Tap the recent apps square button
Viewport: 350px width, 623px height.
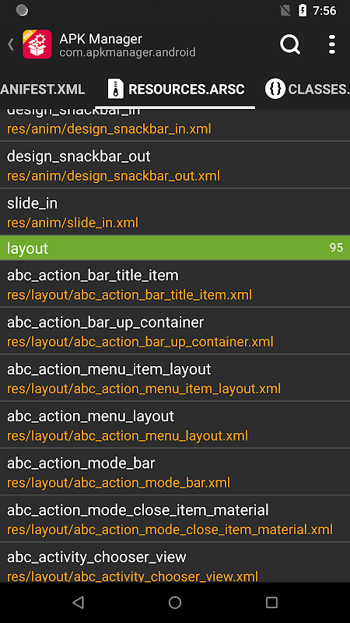point(271,603)
